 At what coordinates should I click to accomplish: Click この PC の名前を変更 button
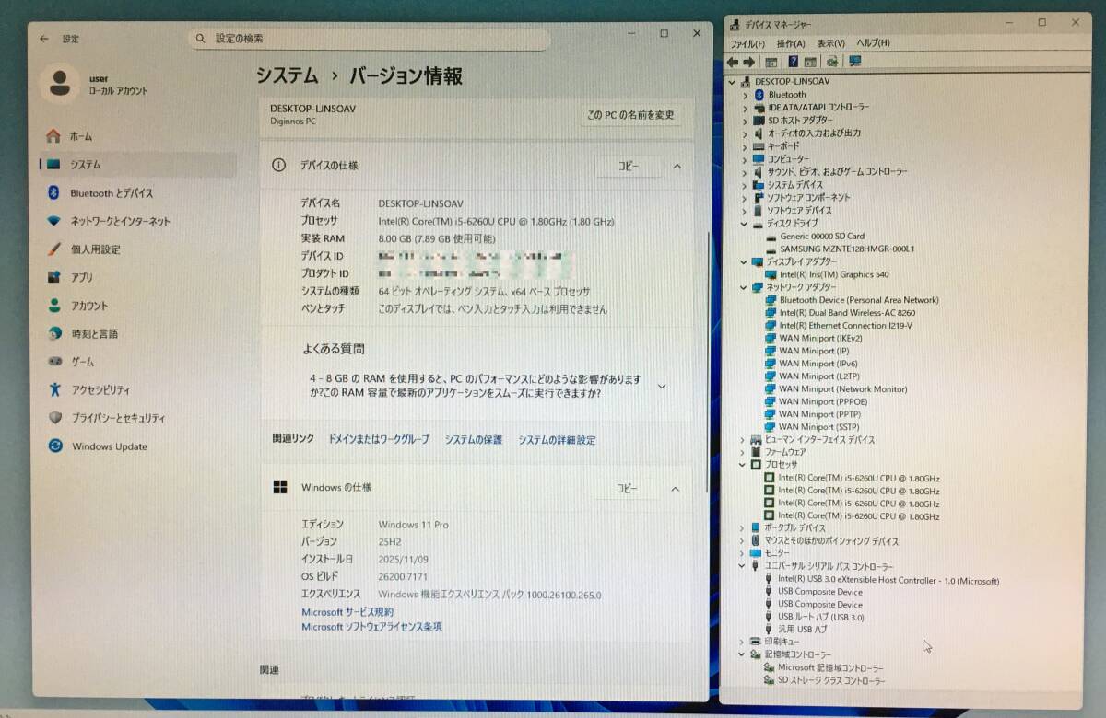[x=631, y=115]
